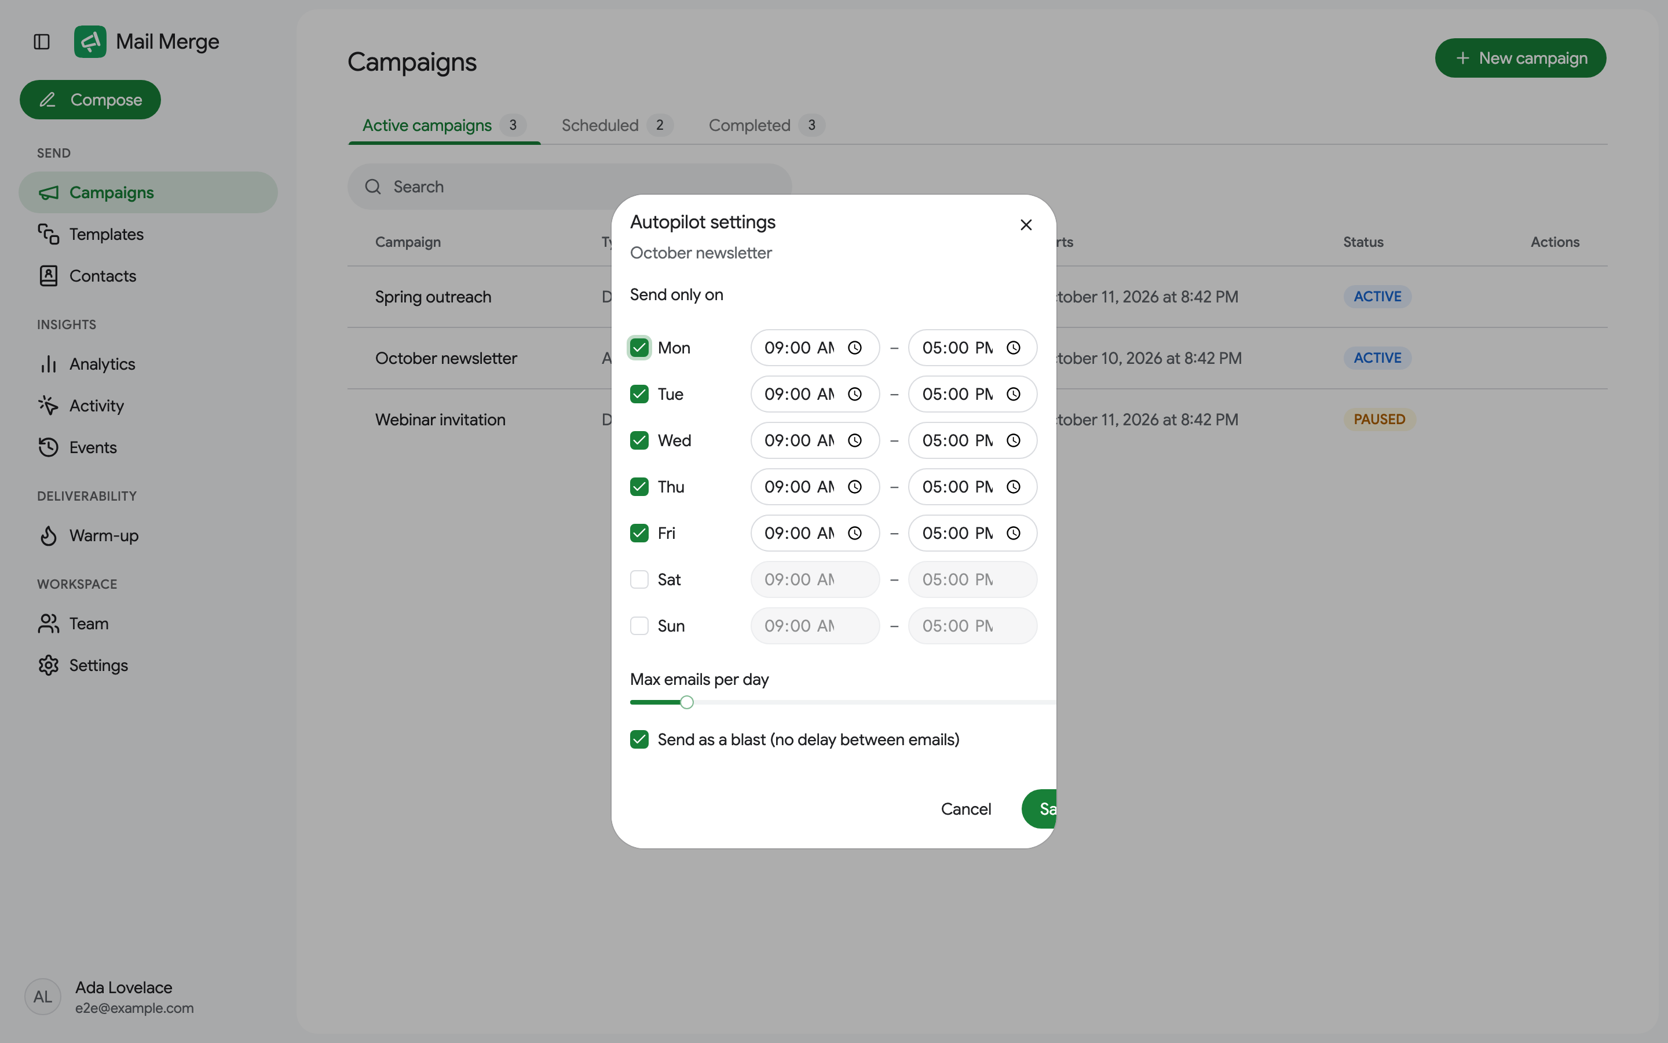
Task: Toggle the sidebar panel icon
Action: [x=41, y=41]
